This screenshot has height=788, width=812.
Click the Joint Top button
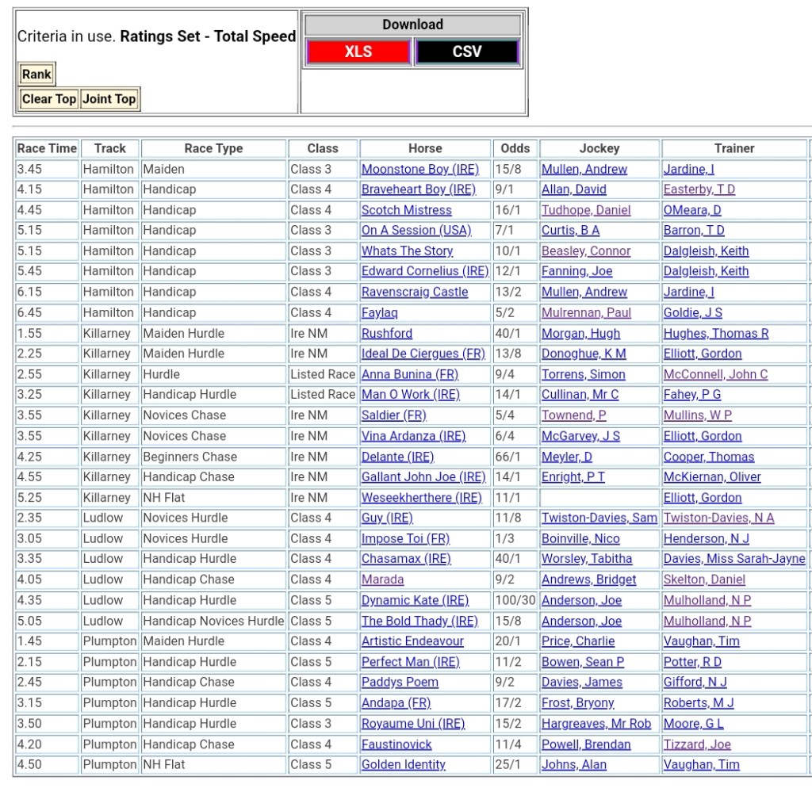point(109,99)
